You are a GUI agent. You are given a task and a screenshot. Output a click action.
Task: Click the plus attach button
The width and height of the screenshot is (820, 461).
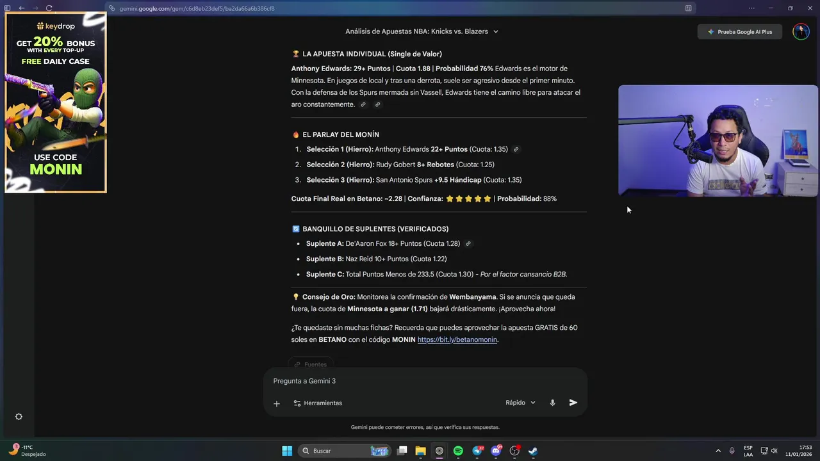277,403
